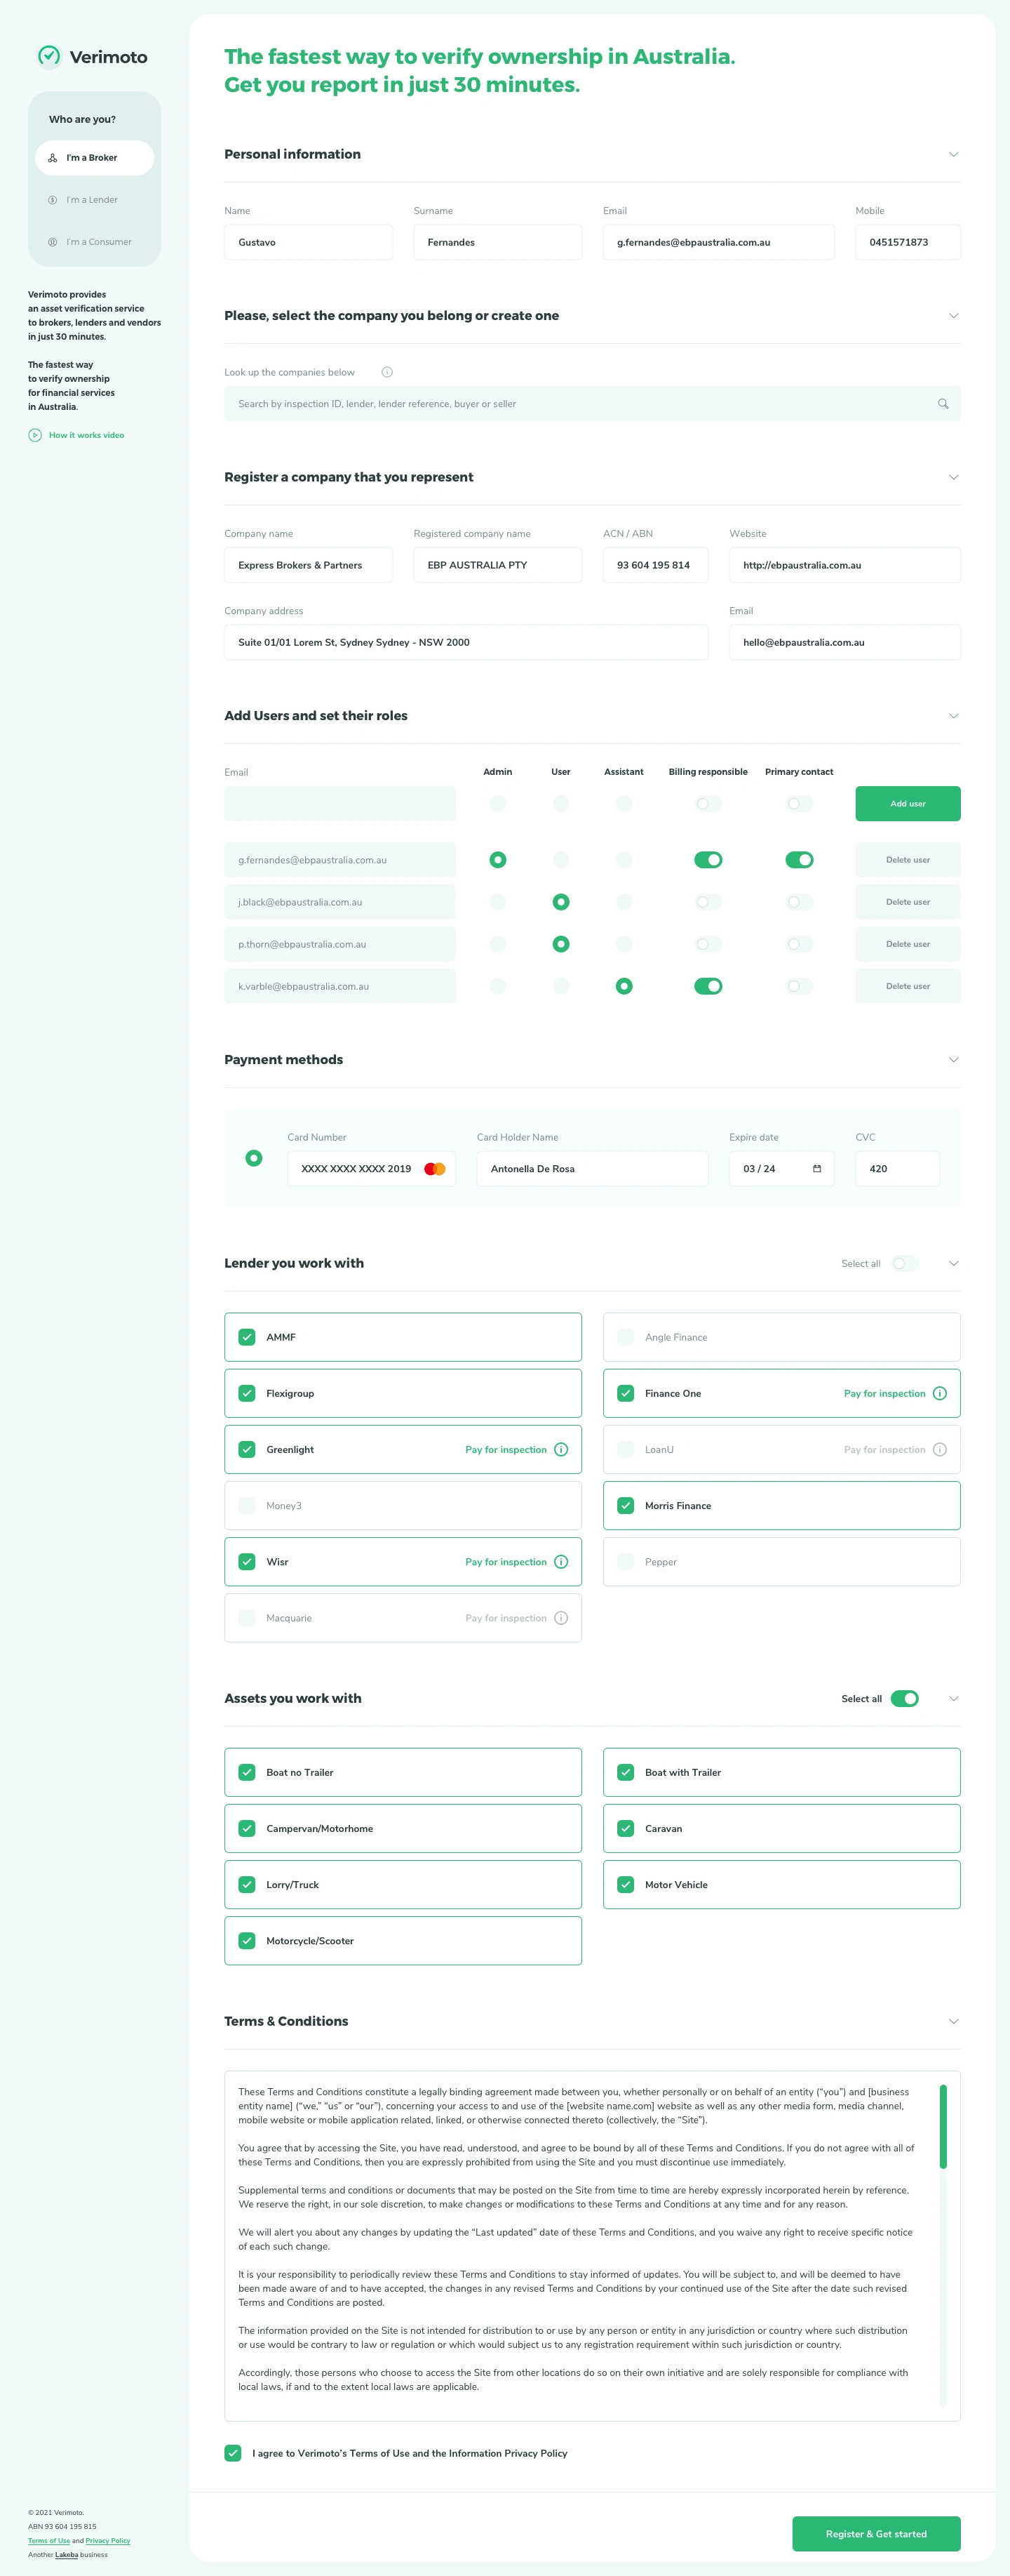
Task: Open the calendar icon in expire date field
Action: [817, 1169]
